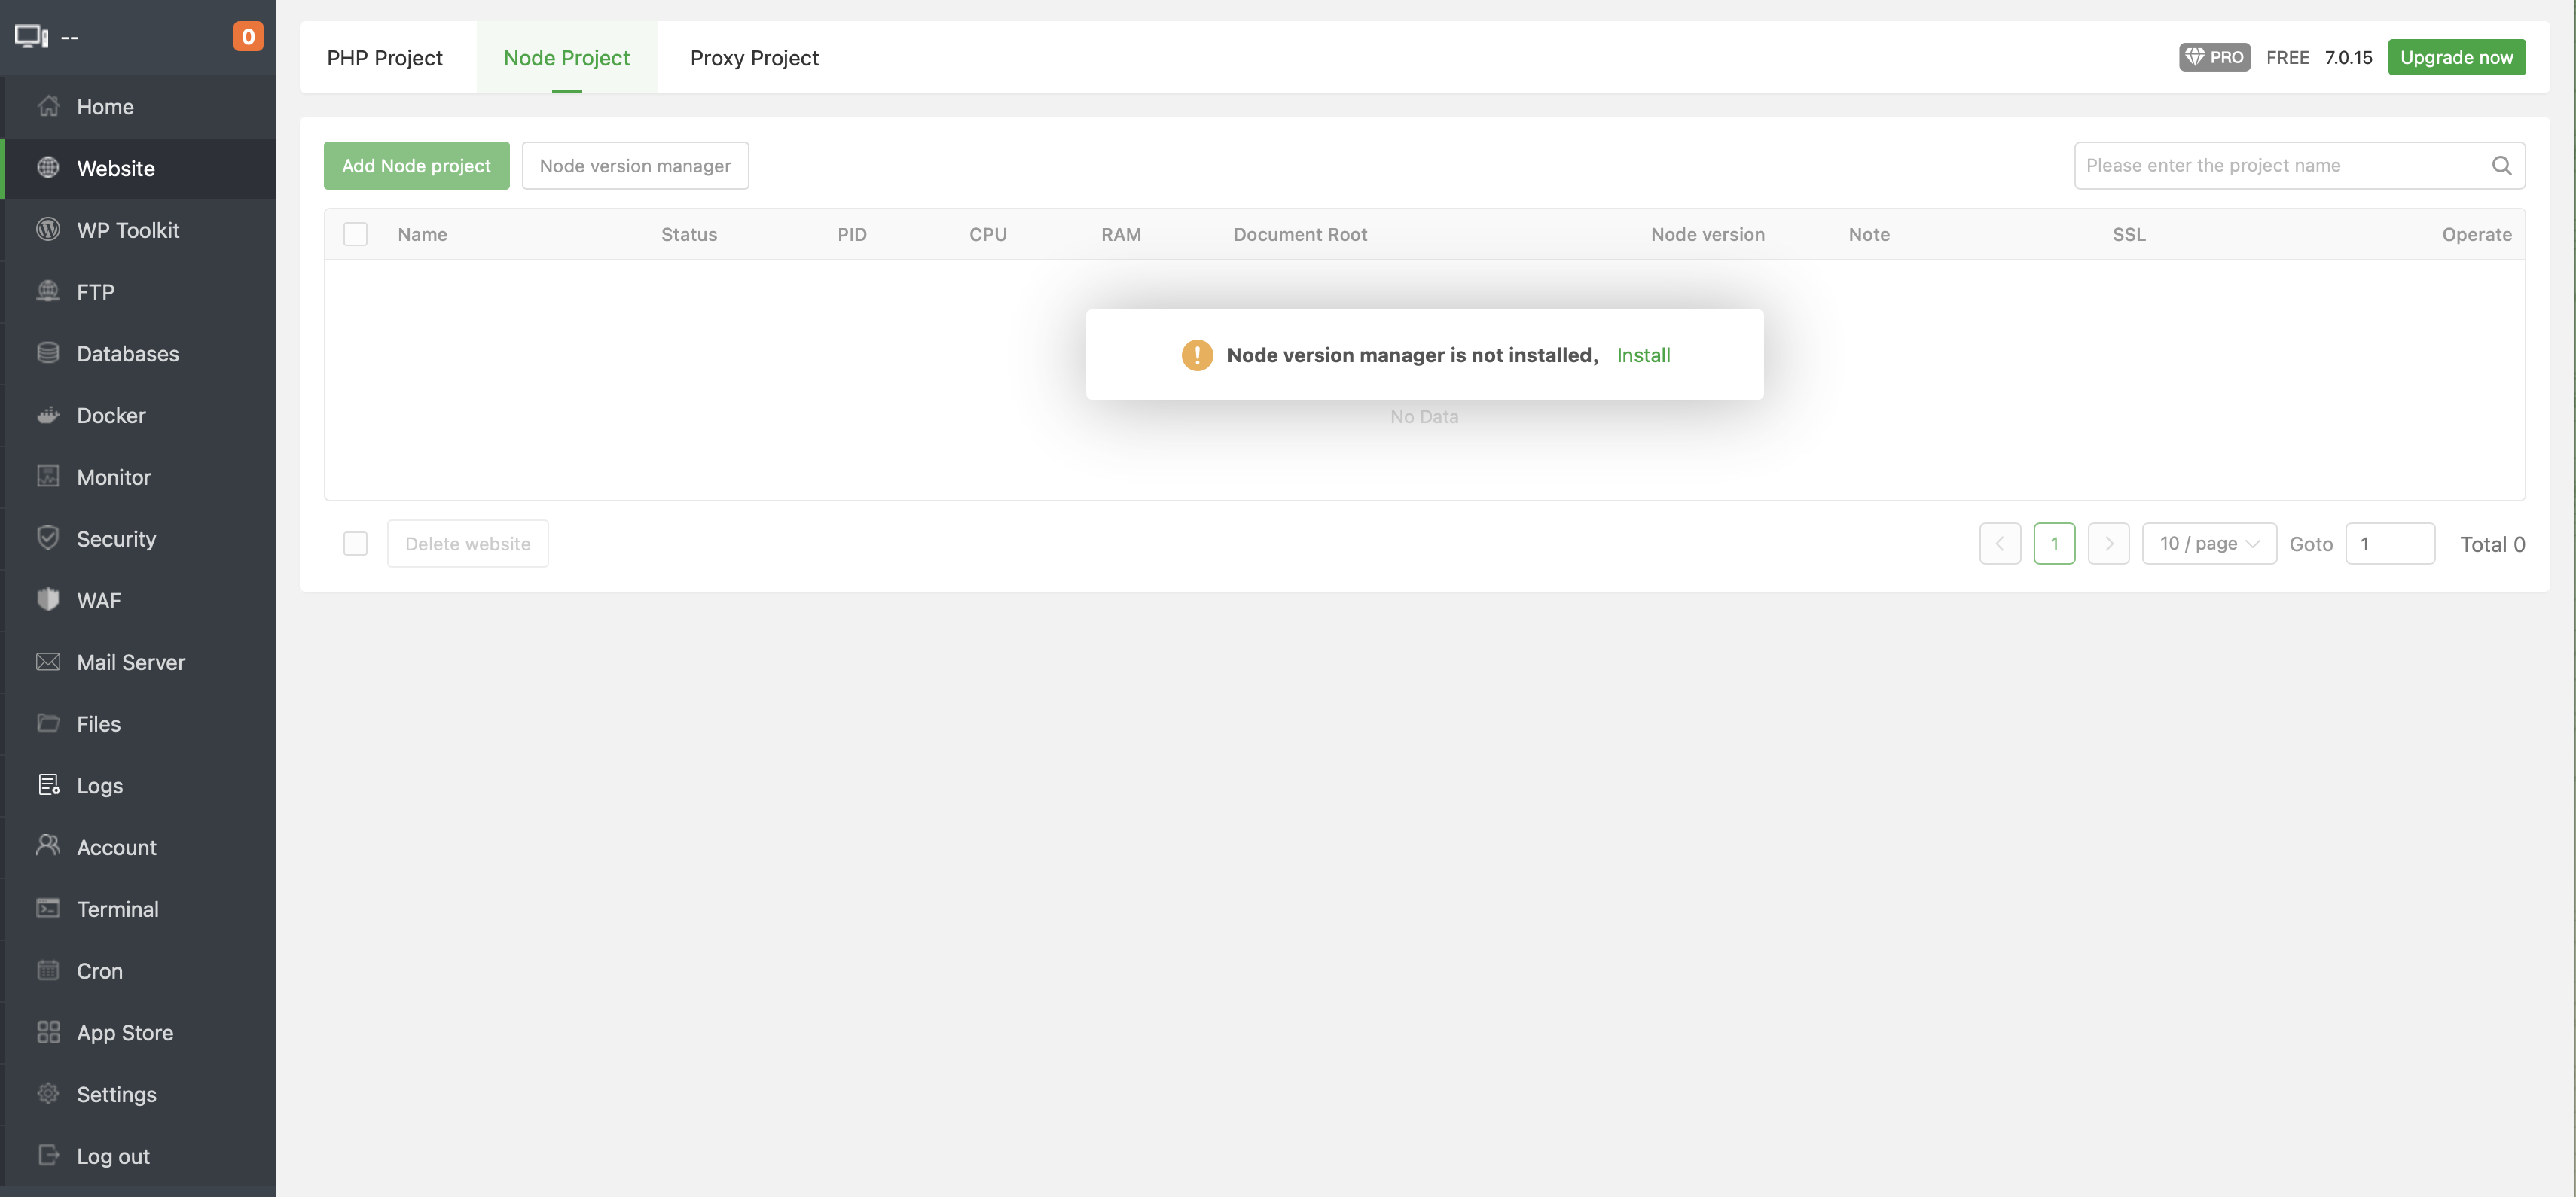
Task: Open WP Toolkit via WordPress icon
Action: click(x=48, y=230)
